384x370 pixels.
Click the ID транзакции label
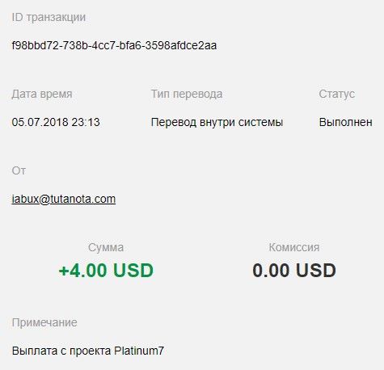click(x=49, y=17)
